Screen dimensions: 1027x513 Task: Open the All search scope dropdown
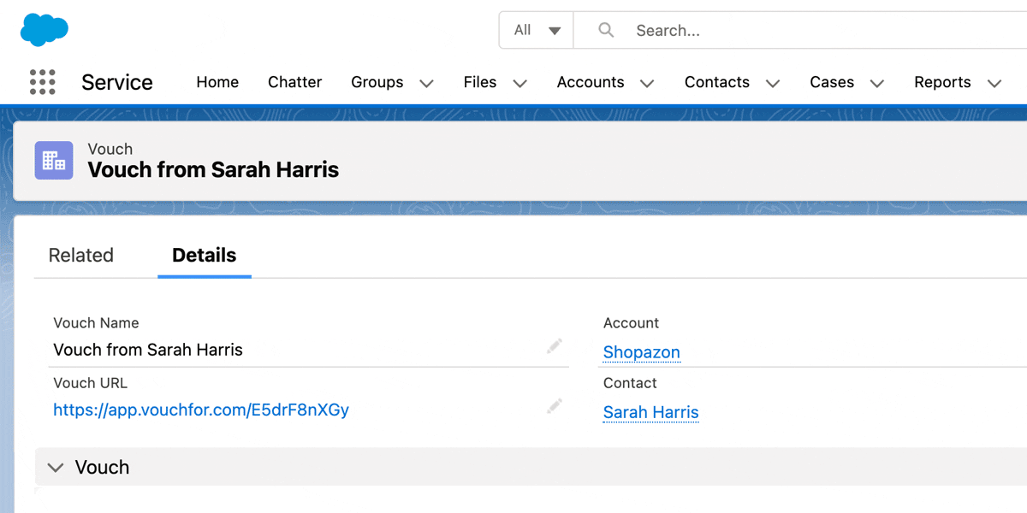(x=537, y=30)
